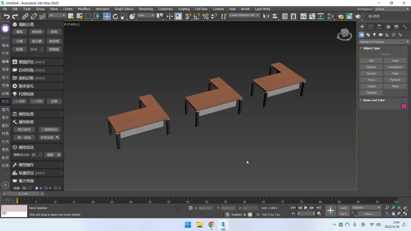The width and height of the screenshot is (411, 231).
Task: Collapse the Object Type rollout
Action: click(x=372, y=48)
